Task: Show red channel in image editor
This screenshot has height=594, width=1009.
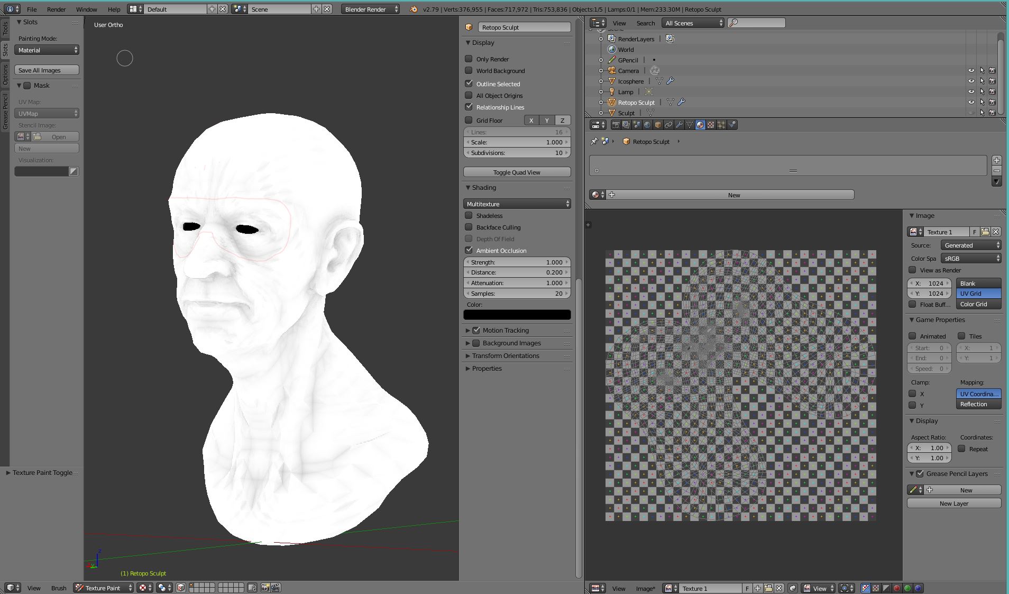Action: 897,588
